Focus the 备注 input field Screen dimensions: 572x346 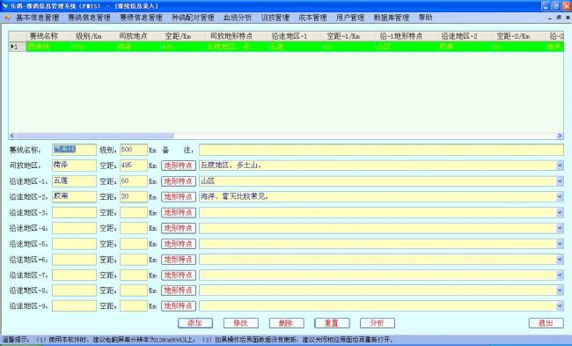(x=381, y=150)
